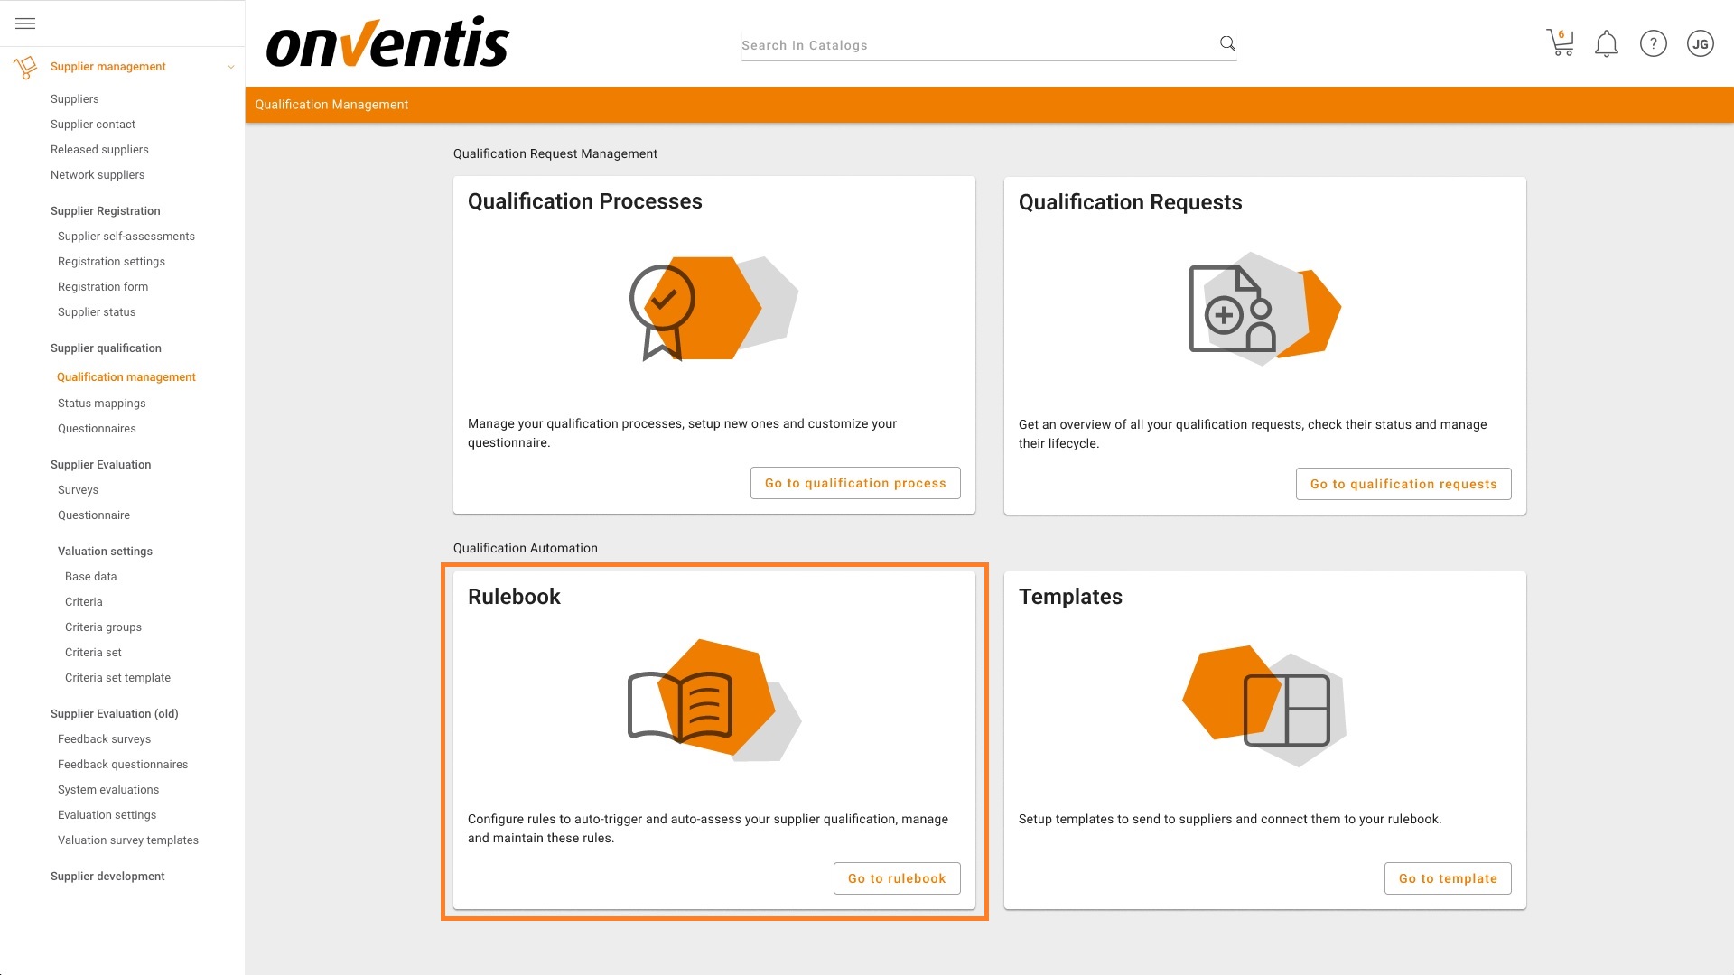
Task: Expand the Supplier development section
Action: (107, 876)
